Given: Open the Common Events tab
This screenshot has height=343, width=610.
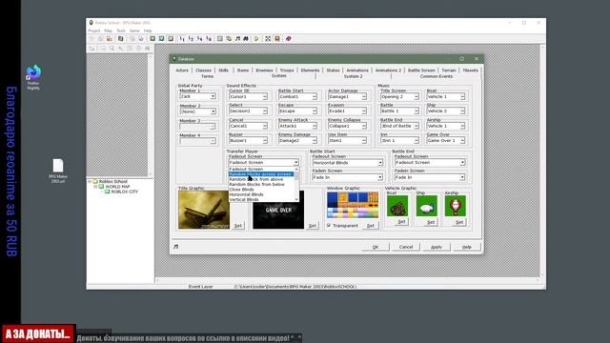Looking at the screenshot, I should (437, 76).
